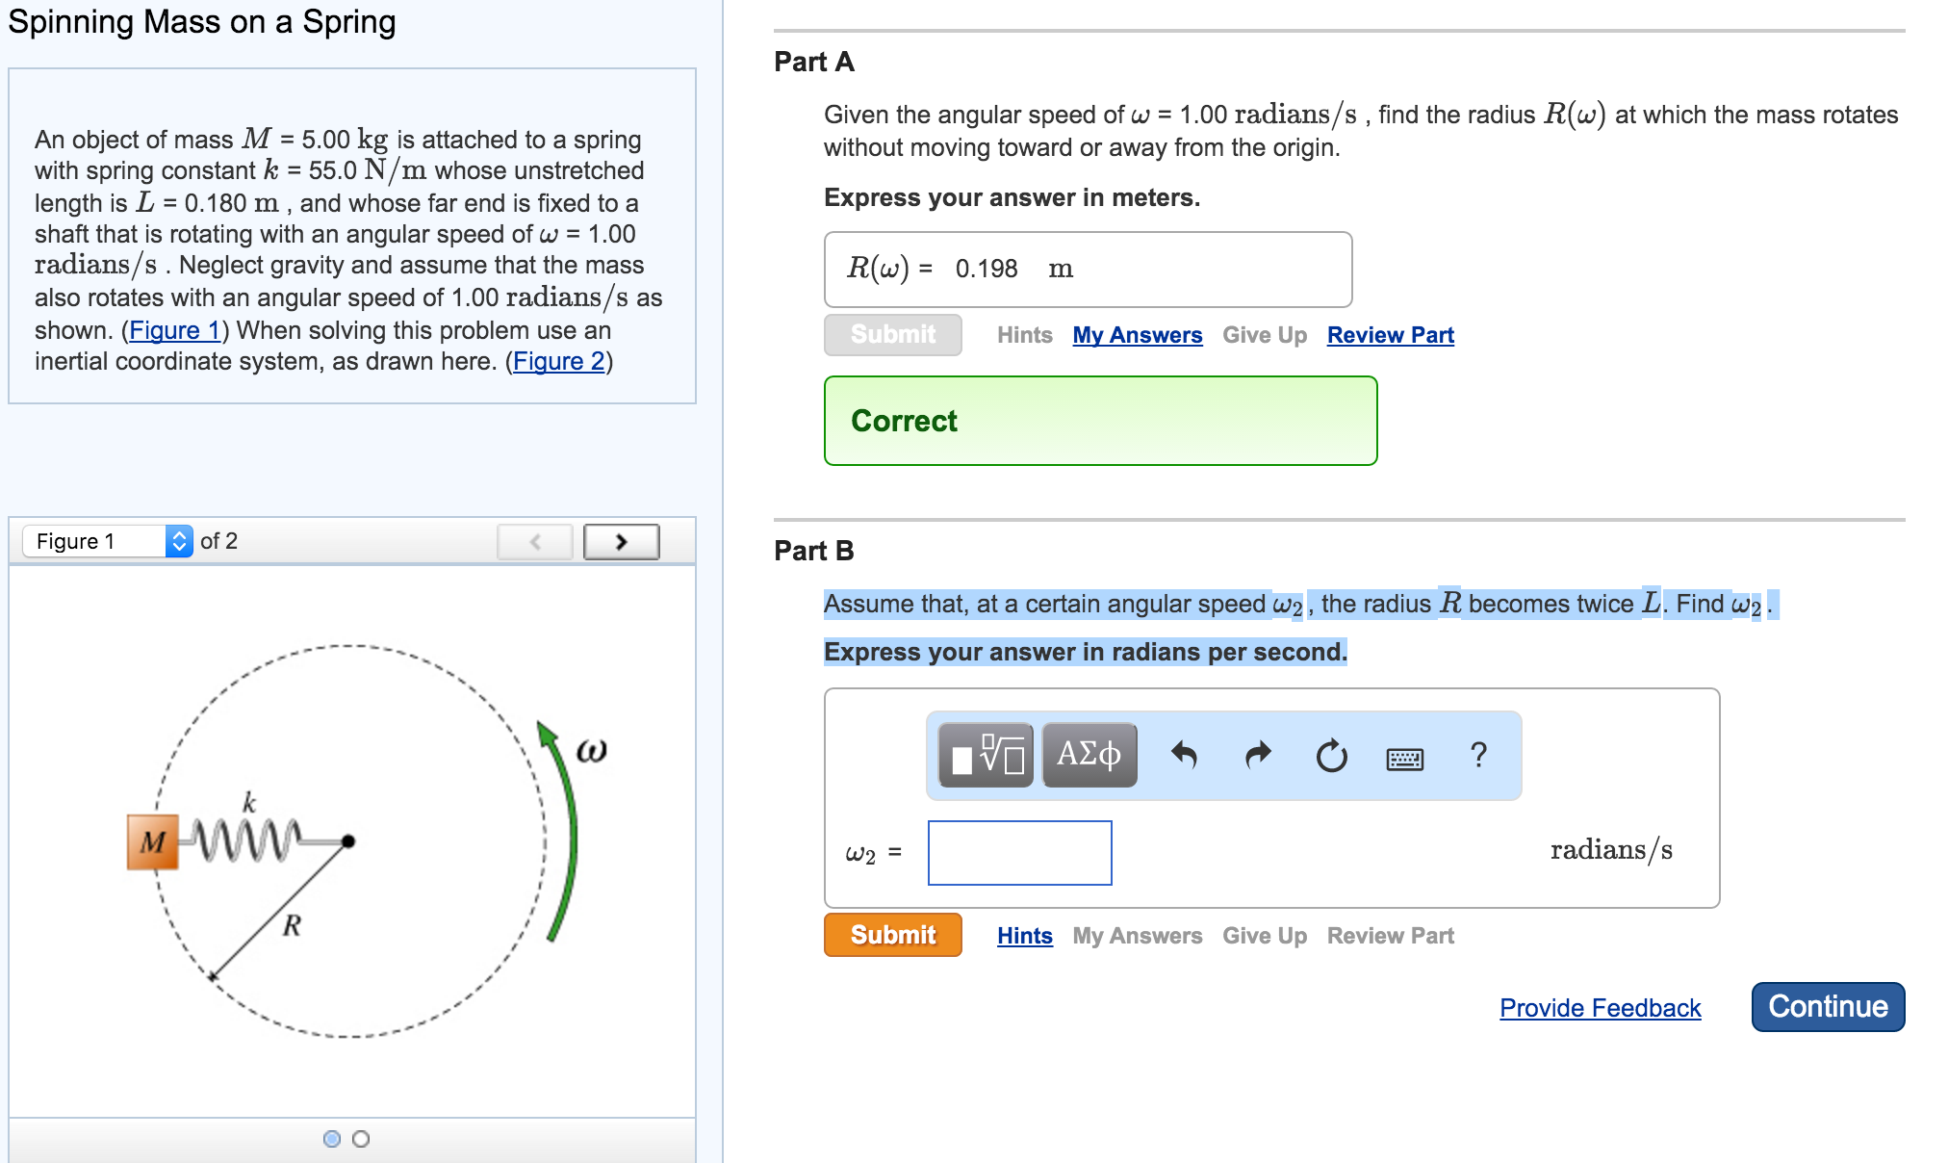
Task: Advance to next figure using right arrow
Action: coord(621,541)
